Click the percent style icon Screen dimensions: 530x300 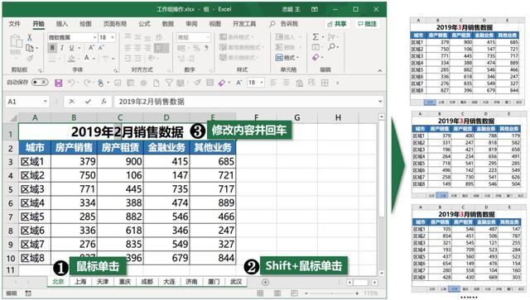tap(196, 48)
